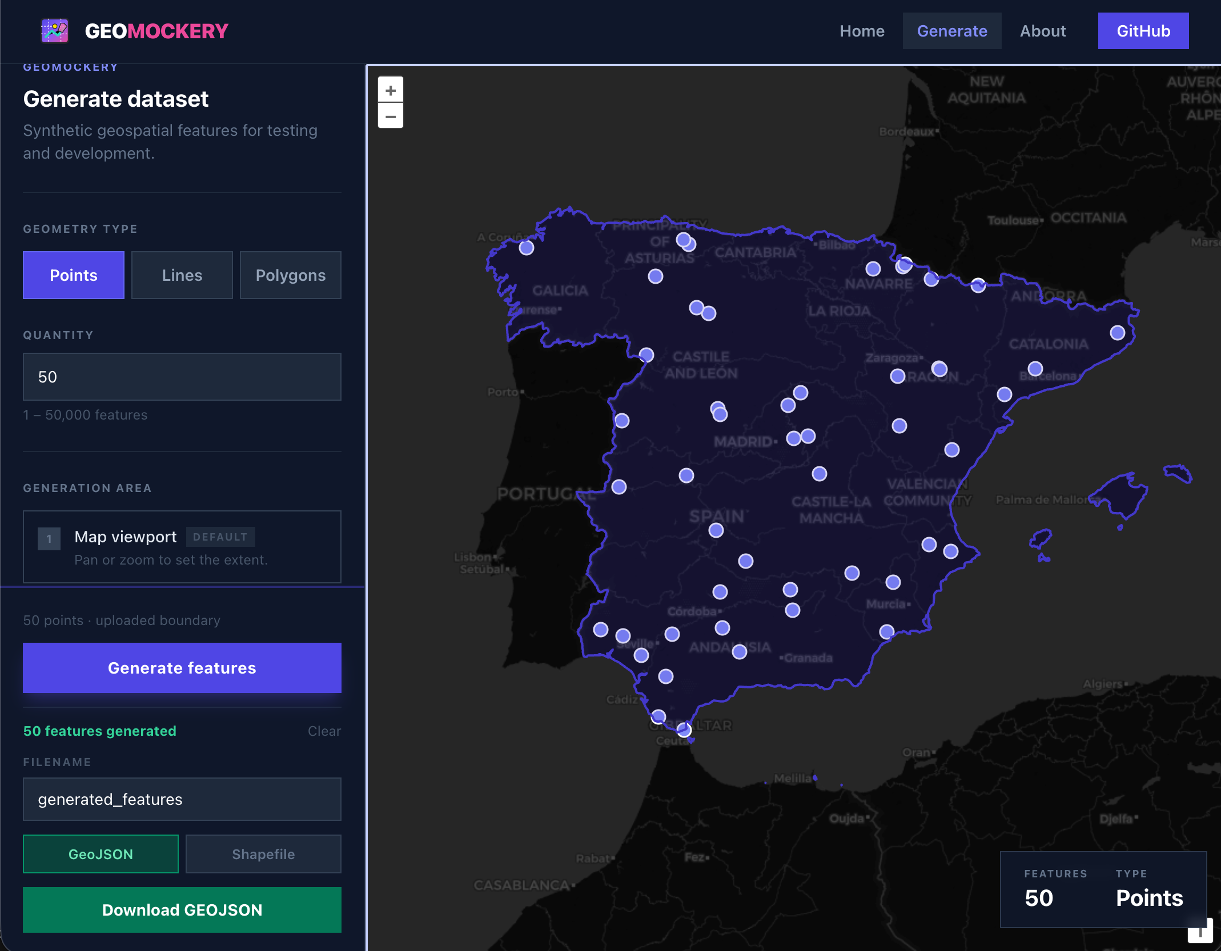Open the Generate page from the navigation
Image resolution: width=1221 pixels, height=951 pixels.
point(951,31)
